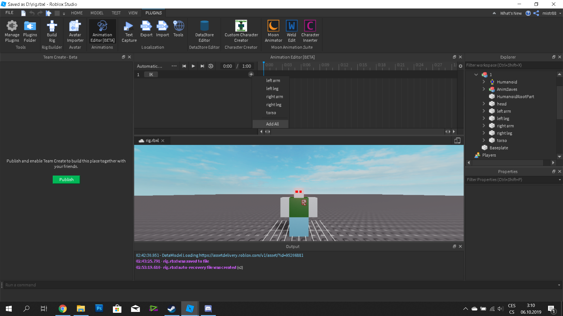Open the Custom Character Creator
The width and height of the screenshot is (563, 316).
coord(241,31)
